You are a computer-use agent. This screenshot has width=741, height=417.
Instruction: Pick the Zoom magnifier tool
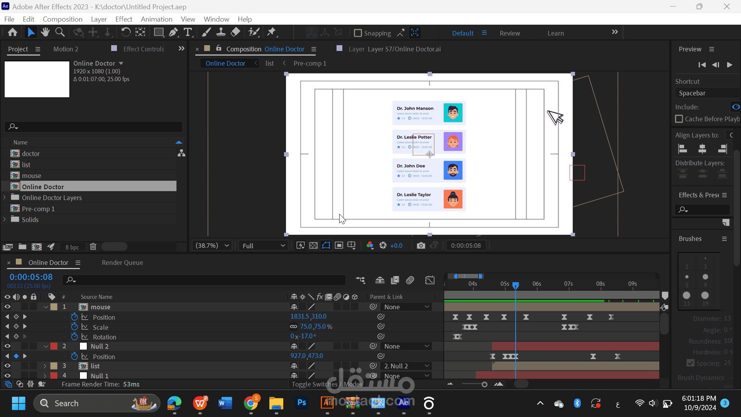[60, 32]
